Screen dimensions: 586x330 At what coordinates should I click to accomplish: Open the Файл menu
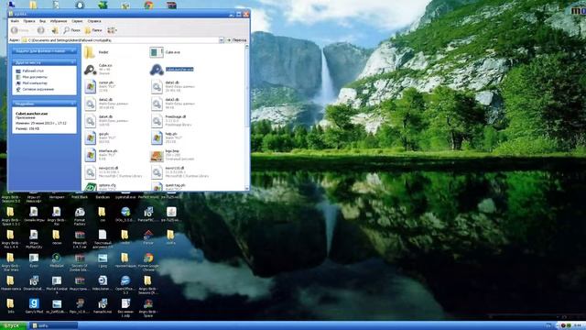[15, 21]
